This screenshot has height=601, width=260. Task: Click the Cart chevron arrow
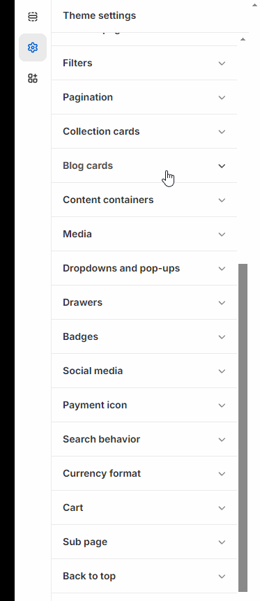click(x=222, y=508)
